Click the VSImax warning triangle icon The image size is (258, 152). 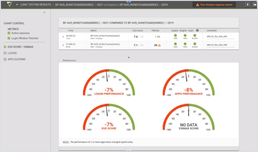tap(159, 45)
